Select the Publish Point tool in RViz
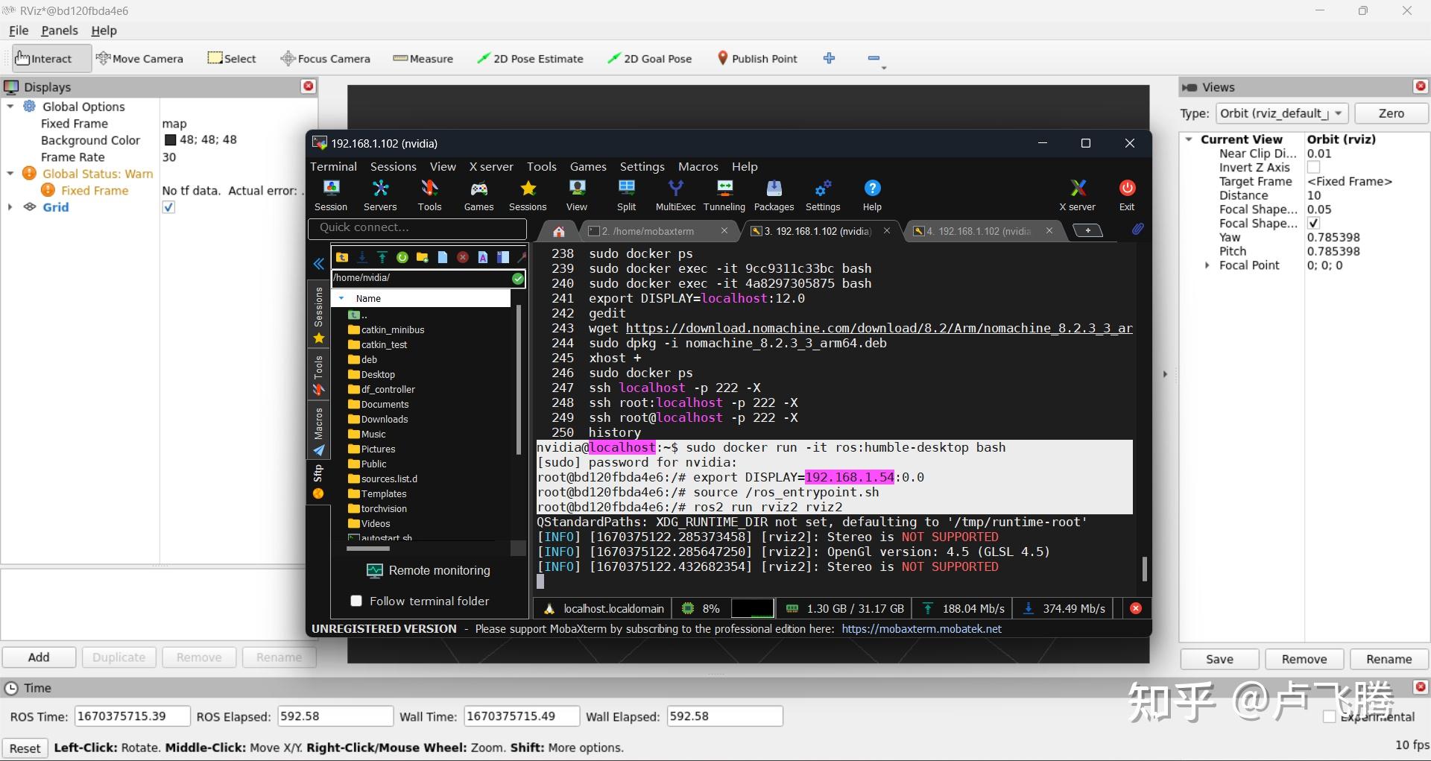 pos(756,58)
